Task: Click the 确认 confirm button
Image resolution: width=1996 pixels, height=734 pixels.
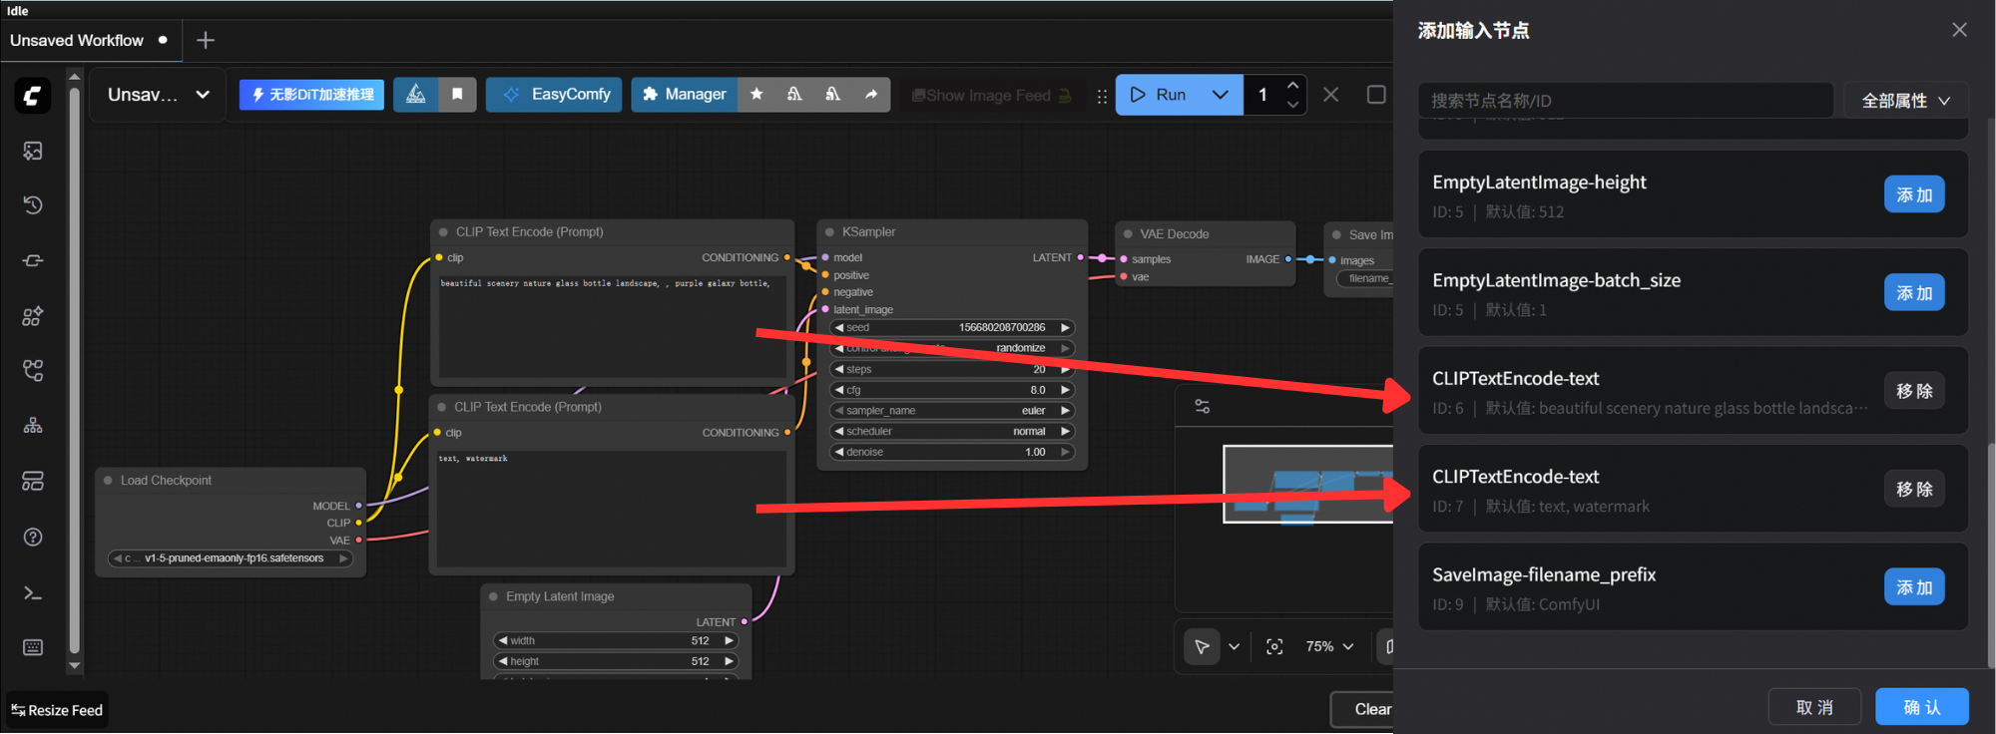Action: (1921, 707)
